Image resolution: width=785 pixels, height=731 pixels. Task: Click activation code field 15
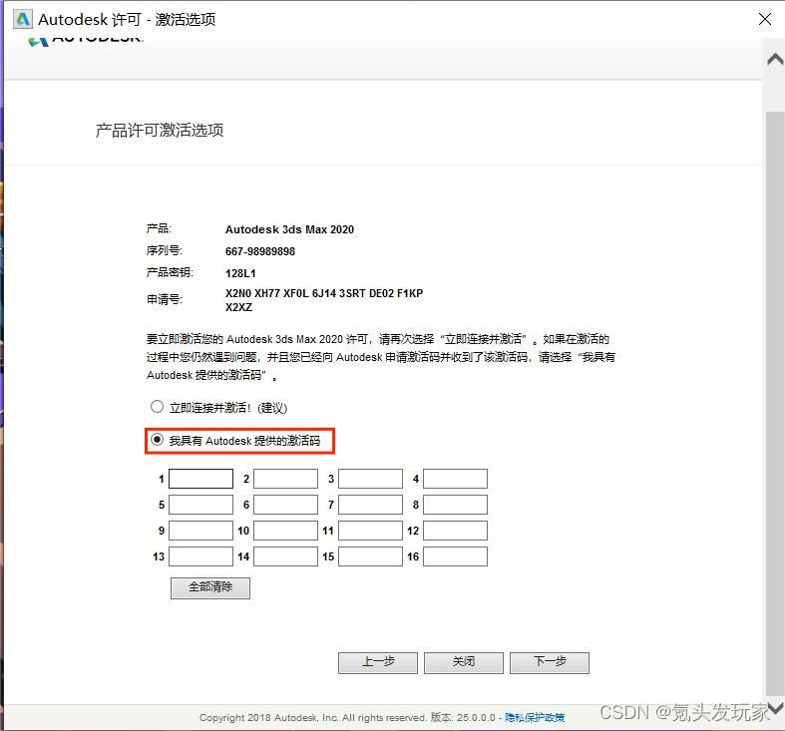370,556
